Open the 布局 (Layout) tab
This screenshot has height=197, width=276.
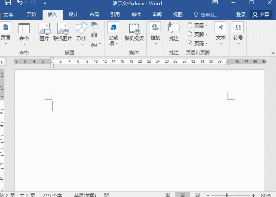coord(94,15)
